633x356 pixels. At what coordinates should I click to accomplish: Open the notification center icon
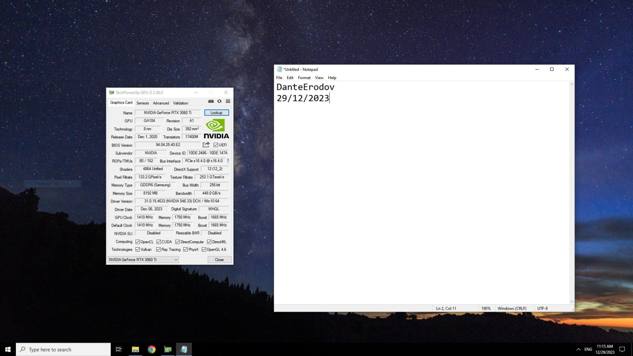pos(622,349)
